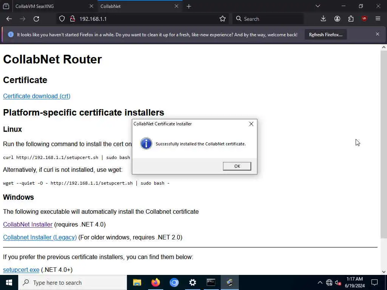Screen dimensions: 387x290
Task: Close the CollabVM SearXNG tab
Action: click(x=91, y=6)
